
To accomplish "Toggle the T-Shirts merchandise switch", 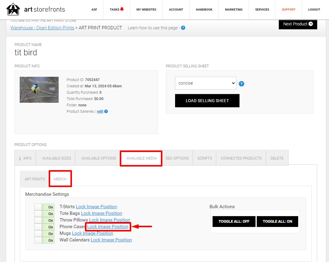I will coord(44,207).
